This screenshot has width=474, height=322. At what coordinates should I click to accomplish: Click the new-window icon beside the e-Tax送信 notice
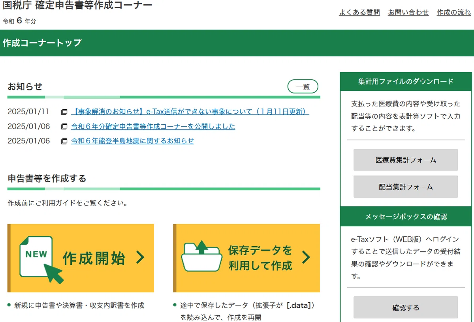click(x=64, y=112)
